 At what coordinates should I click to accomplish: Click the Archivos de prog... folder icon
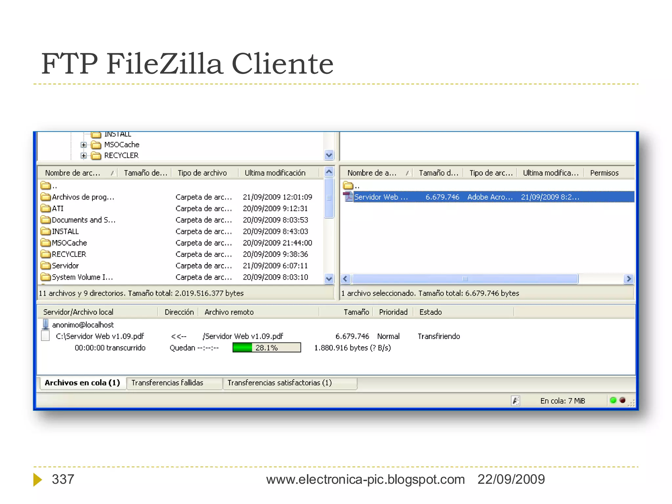coord(46,197)
